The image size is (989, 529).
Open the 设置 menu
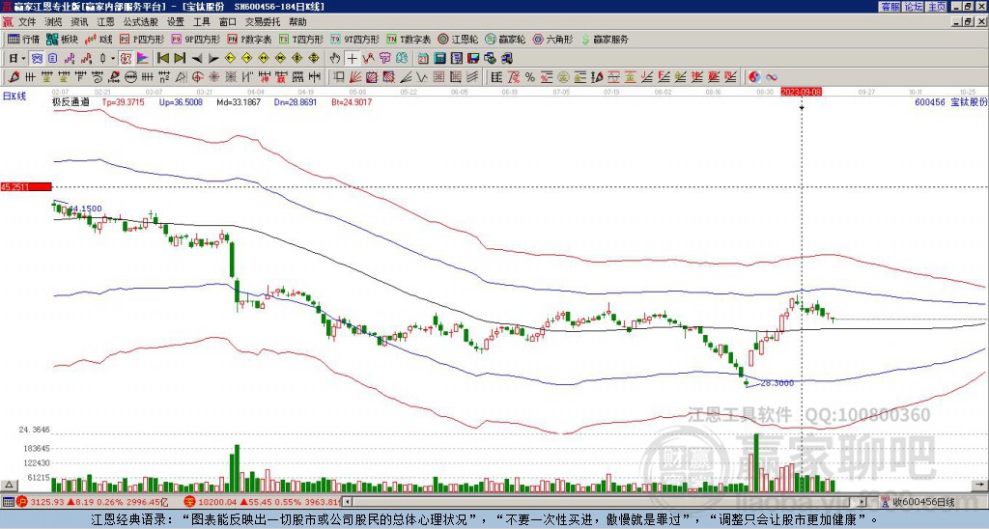[176, 22]
